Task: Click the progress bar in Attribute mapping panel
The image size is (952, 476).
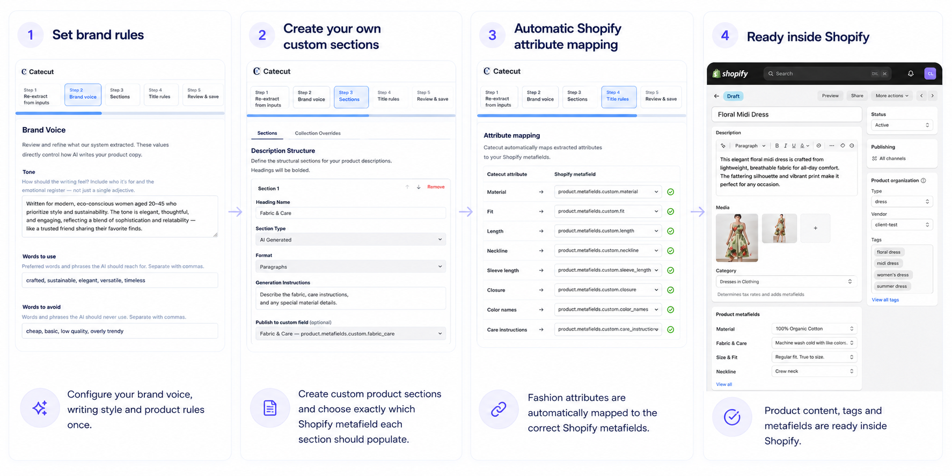Action: point(582,115)
